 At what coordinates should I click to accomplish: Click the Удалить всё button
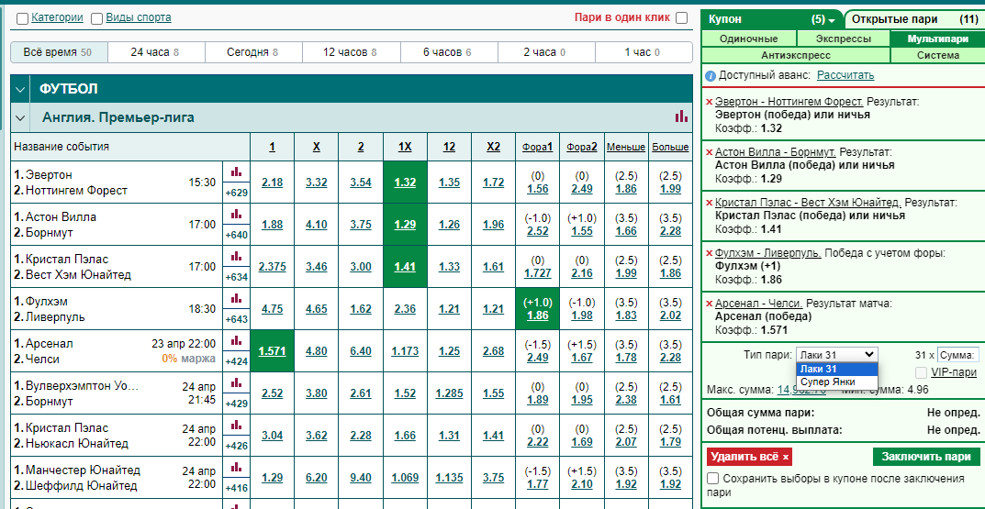tap(749, 457)
